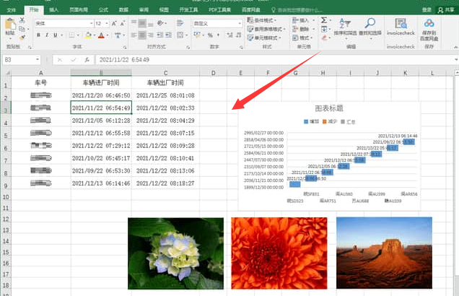Screen dimensions: 459x296
Task: Toggle Underline formatting
Action: click(56, 35)
